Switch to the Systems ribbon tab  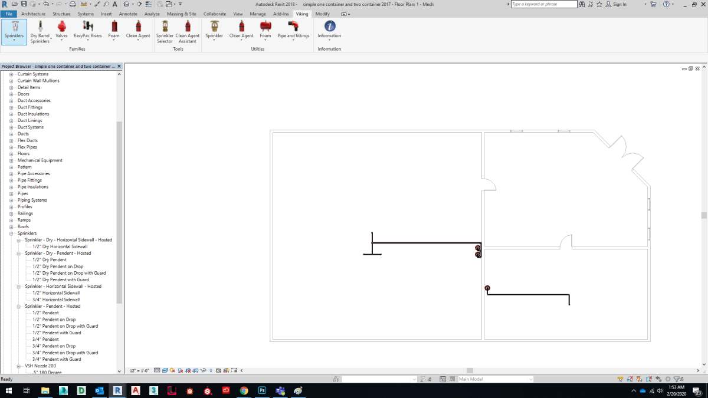coord(86,14)
